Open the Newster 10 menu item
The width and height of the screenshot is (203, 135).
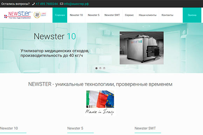(x=76, y=15)
